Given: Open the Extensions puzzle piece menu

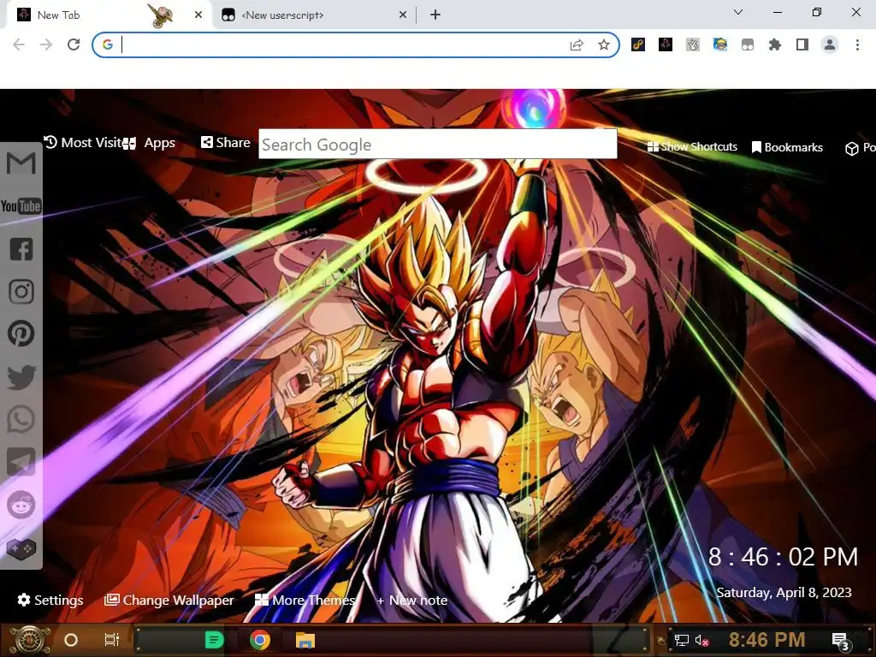Looking at the screenshot, I should [x=775, y=44].
